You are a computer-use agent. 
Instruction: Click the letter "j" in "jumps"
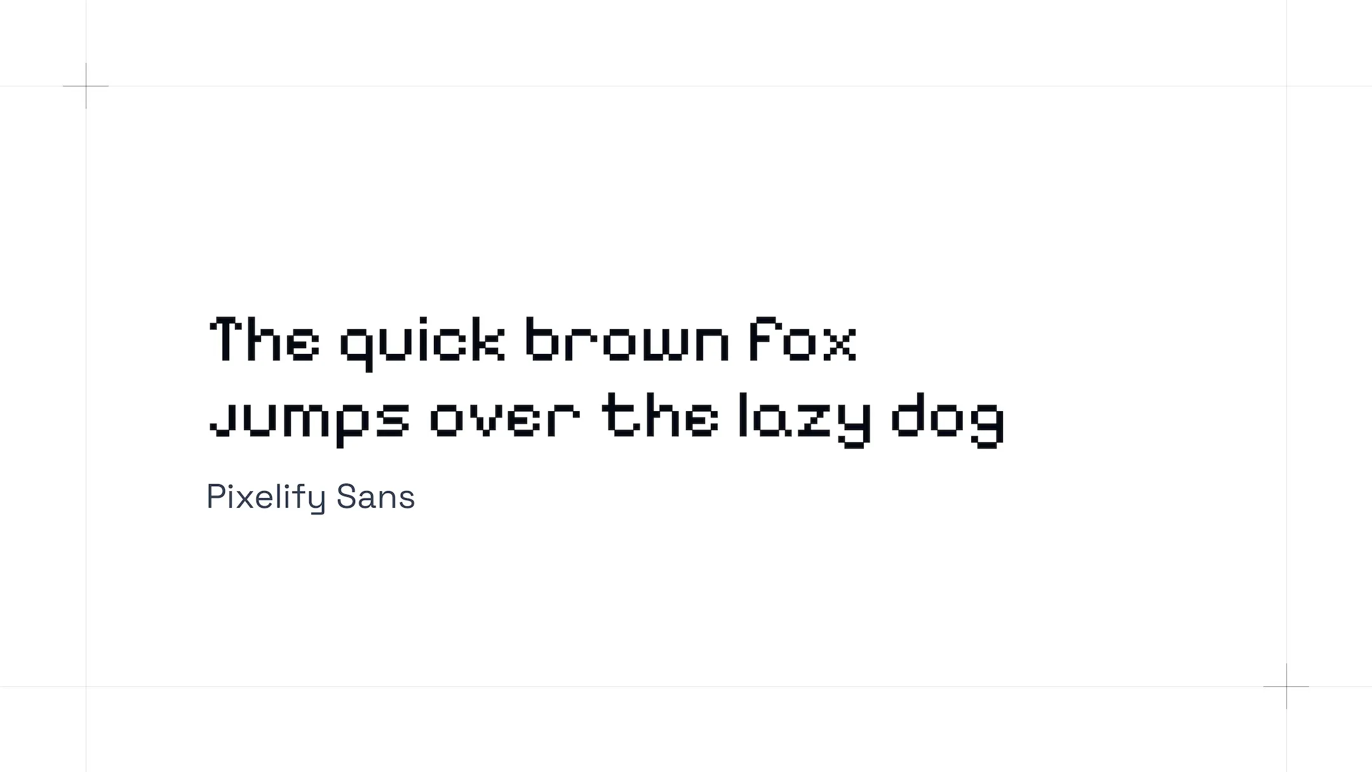[222, 419]
